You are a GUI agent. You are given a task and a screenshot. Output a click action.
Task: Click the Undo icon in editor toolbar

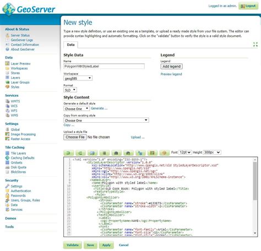(x=69, y=152)
